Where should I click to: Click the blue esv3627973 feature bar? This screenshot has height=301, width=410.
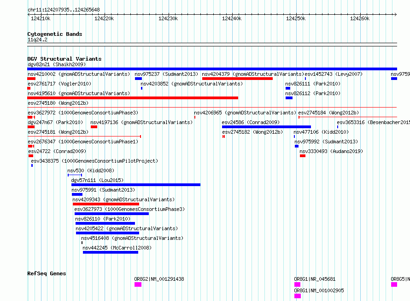pos(111,214)
